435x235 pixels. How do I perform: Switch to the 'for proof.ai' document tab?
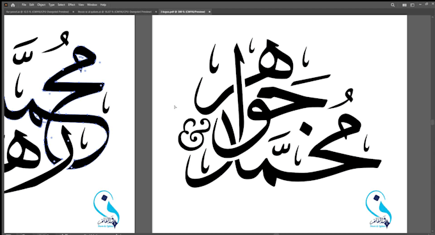coord(38,12)
